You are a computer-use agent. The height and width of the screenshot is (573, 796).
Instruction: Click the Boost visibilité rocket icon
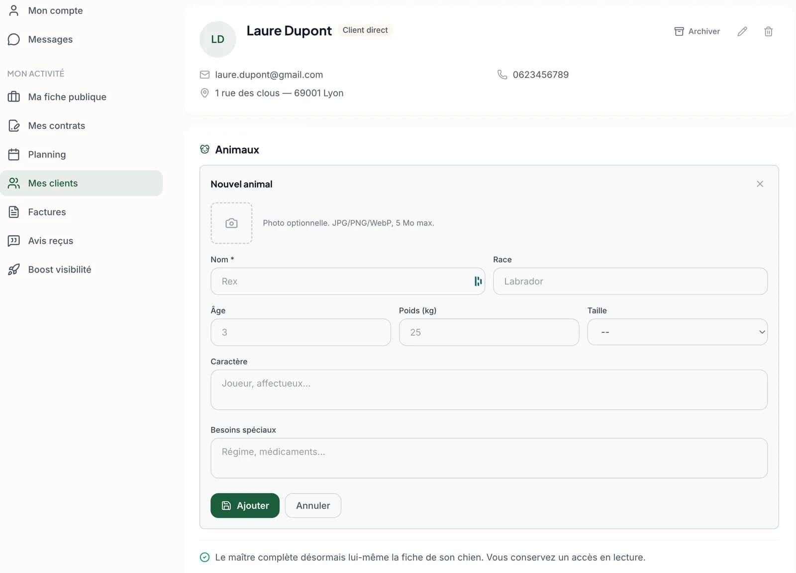pyautogui.click(x=14, y=269)
